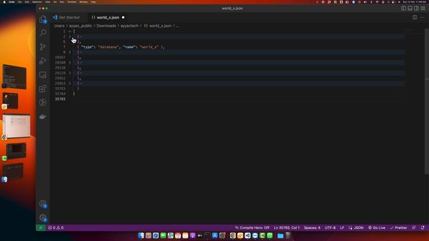Click the split editor right icon
Screen dimensions: 429x241
point(415,17)
